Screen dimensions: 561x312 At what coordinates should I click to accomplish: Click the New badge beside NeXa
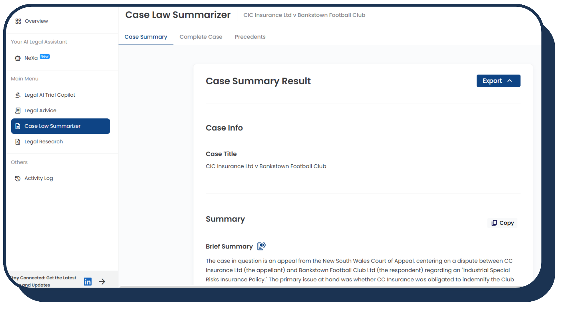pyautogui.click(x=45, y=56)
